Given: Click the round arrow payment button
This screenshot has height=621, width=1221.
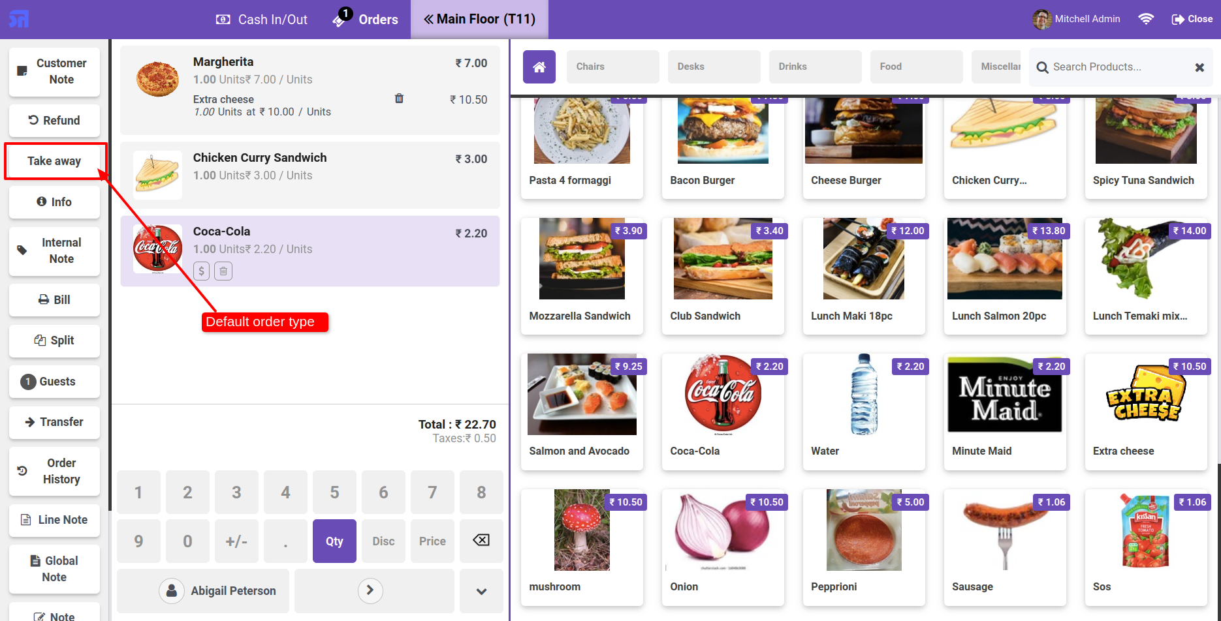Looking at the screenshot, I should (370, 590).
